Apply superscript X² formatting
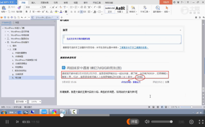 click(43, 12)
